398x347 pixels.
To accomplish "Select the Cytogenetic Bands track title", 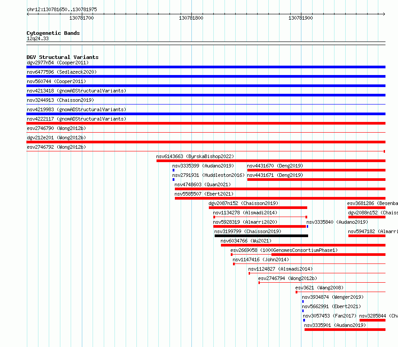I will coord(53,33).
